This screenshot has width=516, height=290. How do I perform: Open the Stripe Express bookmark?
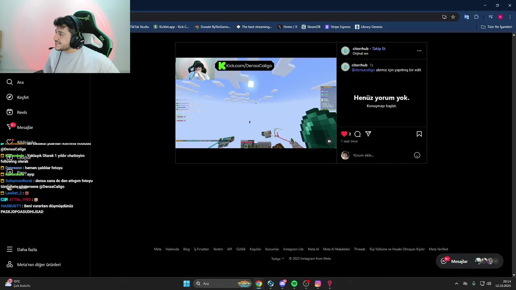click(338, 27)
